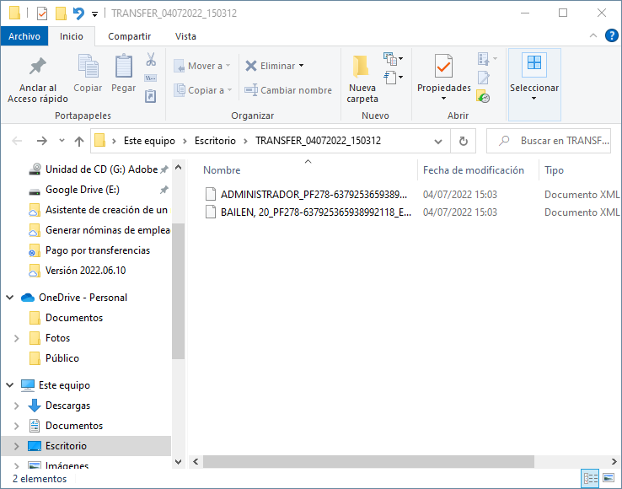Open Generar nóminas de emplea folder
Screen dimensions: 622x489
(x=108, y=230)
